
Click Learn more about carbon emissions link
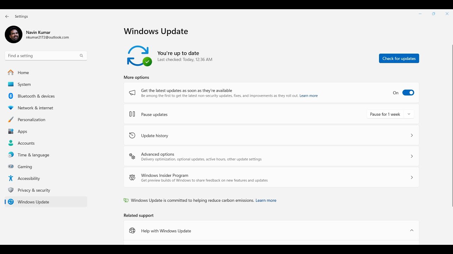[266, 200]
